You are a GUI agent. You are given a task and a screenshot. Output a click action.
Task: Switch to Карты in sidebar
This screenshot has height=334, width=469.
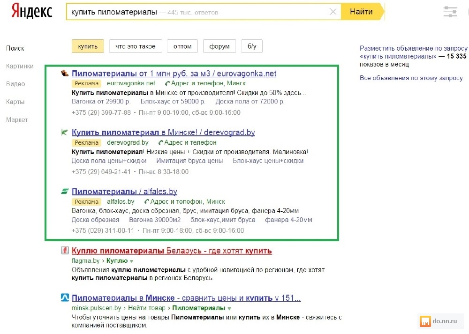tap(15, 102)
